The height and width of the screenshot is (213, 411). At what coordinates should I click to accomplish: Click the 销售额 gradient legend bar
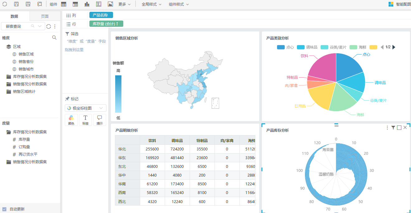[118, 94]
